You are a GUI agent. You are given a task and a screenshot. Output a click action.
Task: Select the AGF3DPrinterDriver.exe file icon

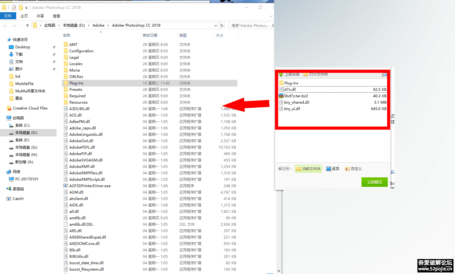click(x=66, y=186)
